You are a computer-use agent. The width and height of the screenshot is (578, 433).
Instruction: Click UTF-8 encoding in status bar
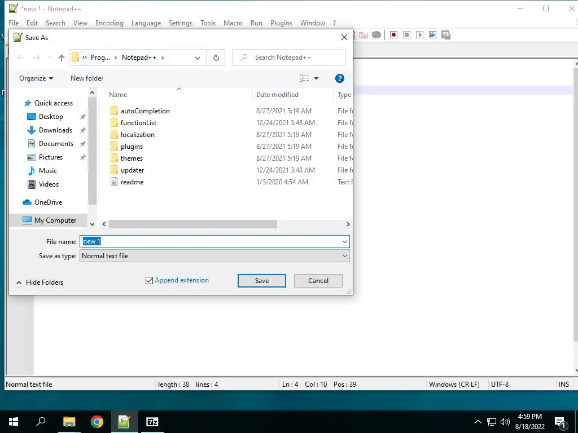point(500,385)
